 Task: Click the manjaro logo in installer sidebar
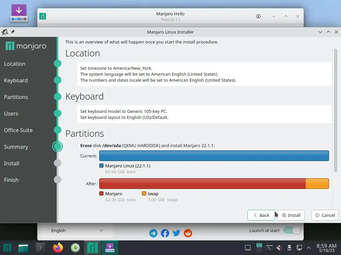click(26, 46)
